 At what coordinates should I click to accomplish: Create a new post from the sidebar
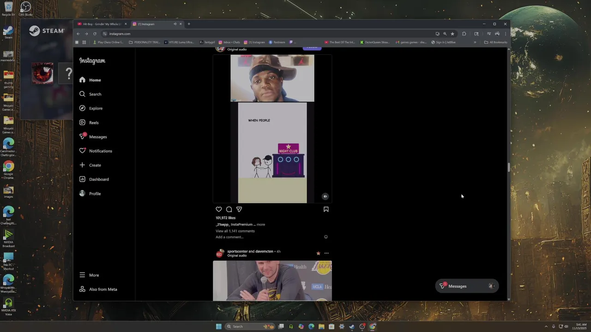tap(90, 165)
